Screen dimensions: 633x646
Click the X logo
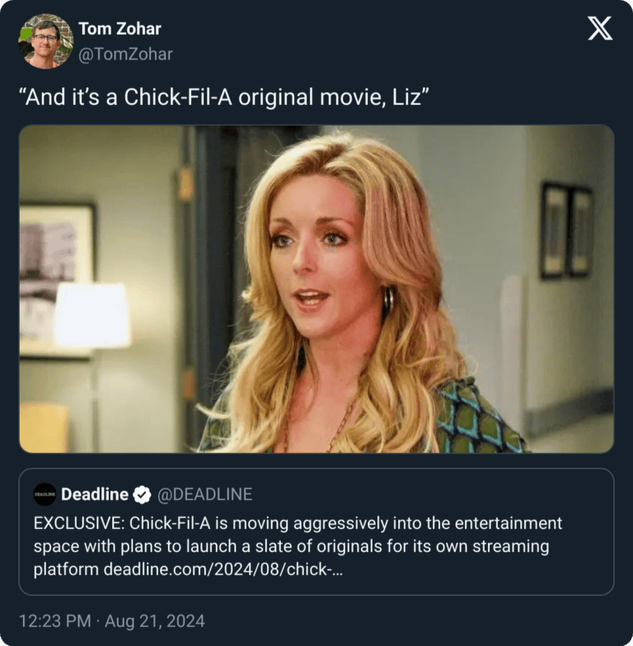coord(600,28)
